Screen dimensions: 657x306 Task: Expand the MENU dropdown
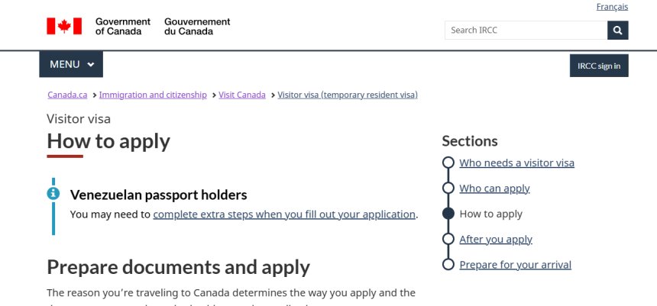70,65
